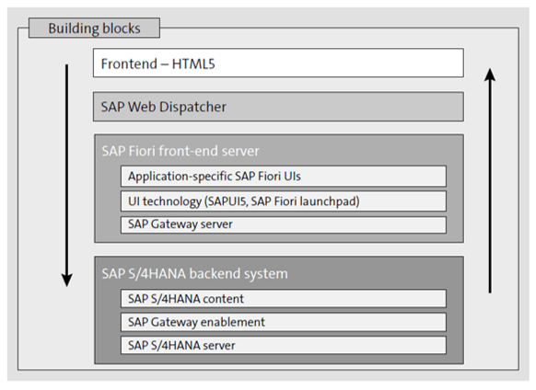Click the SAP Gateway server box

pos(284,224)
